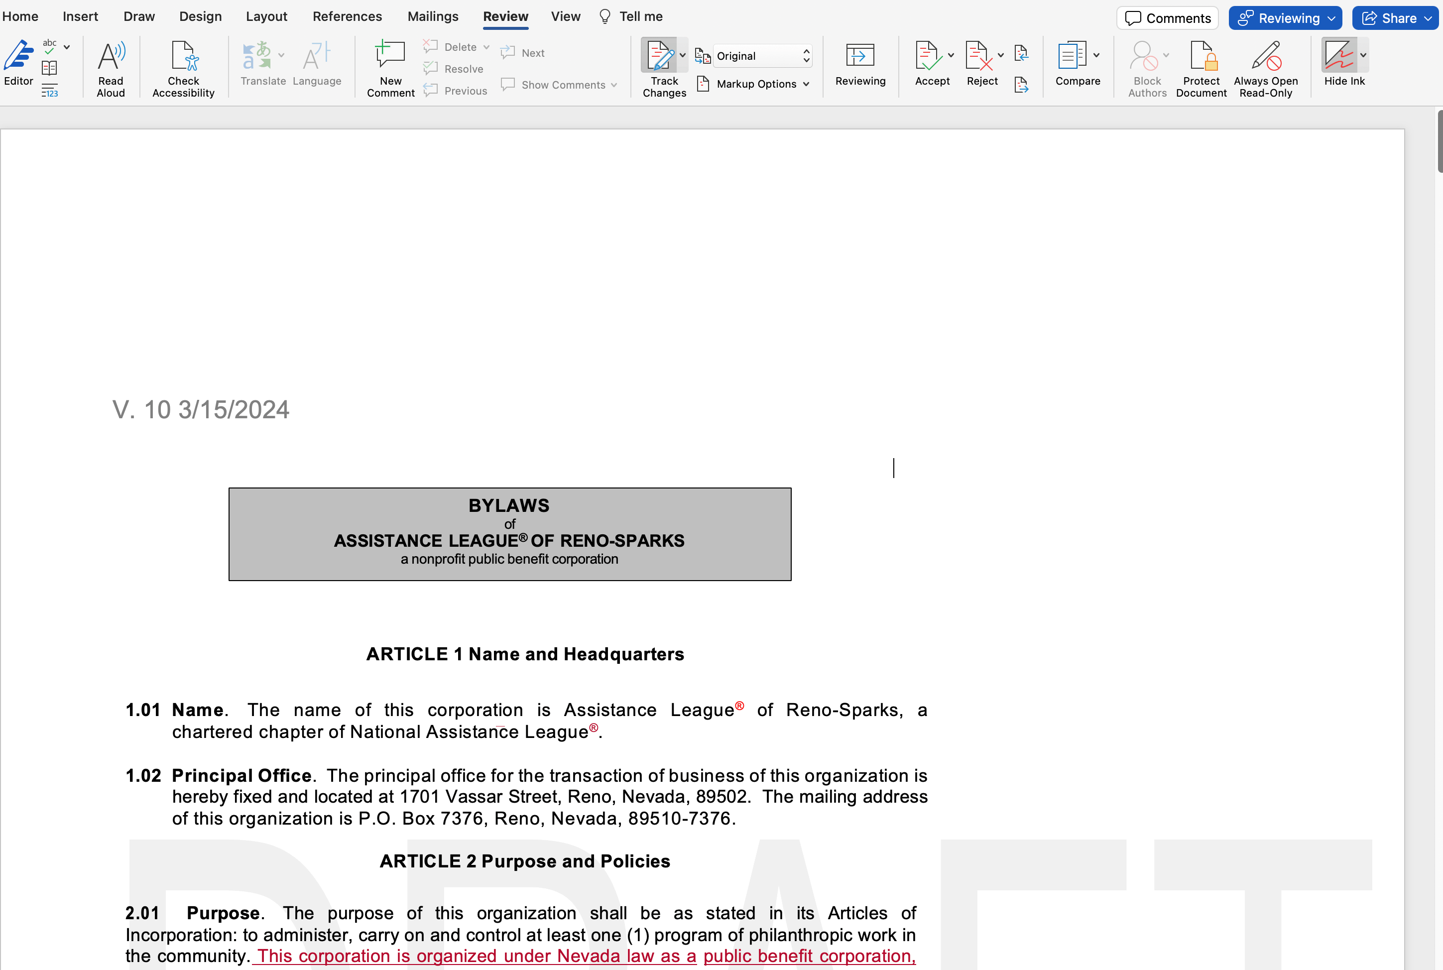Viewport: 1443px width, 970px height.
Task: Expand the Reviewing mode dropdown at top right
Action: coord(1285,18)
